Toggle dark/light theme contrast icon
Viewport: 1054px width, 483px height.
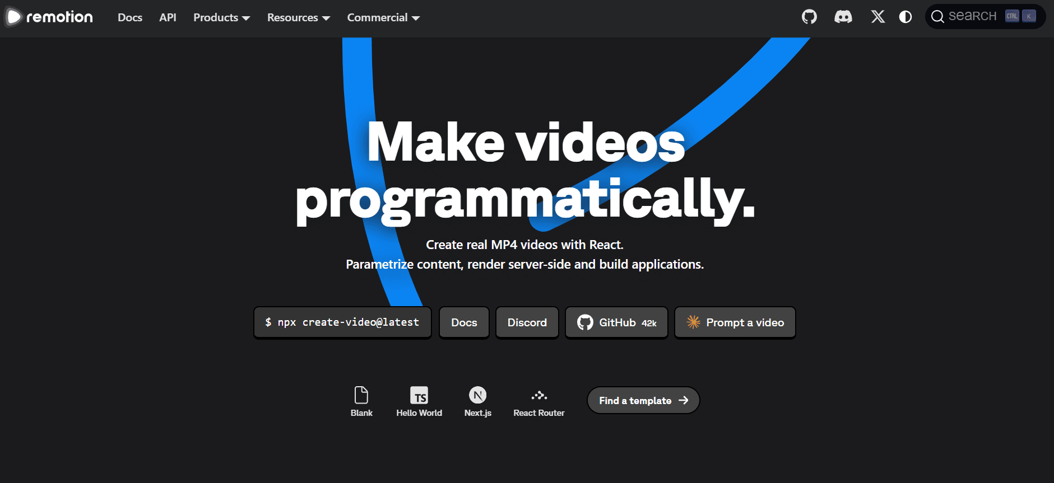pyautogui.click(x=905, y=17)
